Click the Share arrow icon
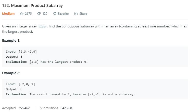 [x=76, y=14]
